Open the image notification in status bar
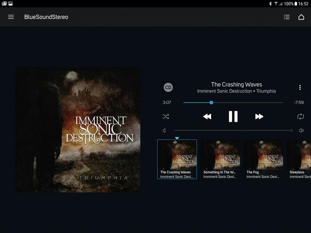This screenshot has width=311, height=233. tap(10, 4)
